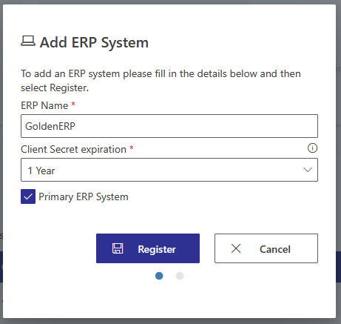Open the 1 Year expiration dropdown
341x324 pixels.
coord(169,170)
